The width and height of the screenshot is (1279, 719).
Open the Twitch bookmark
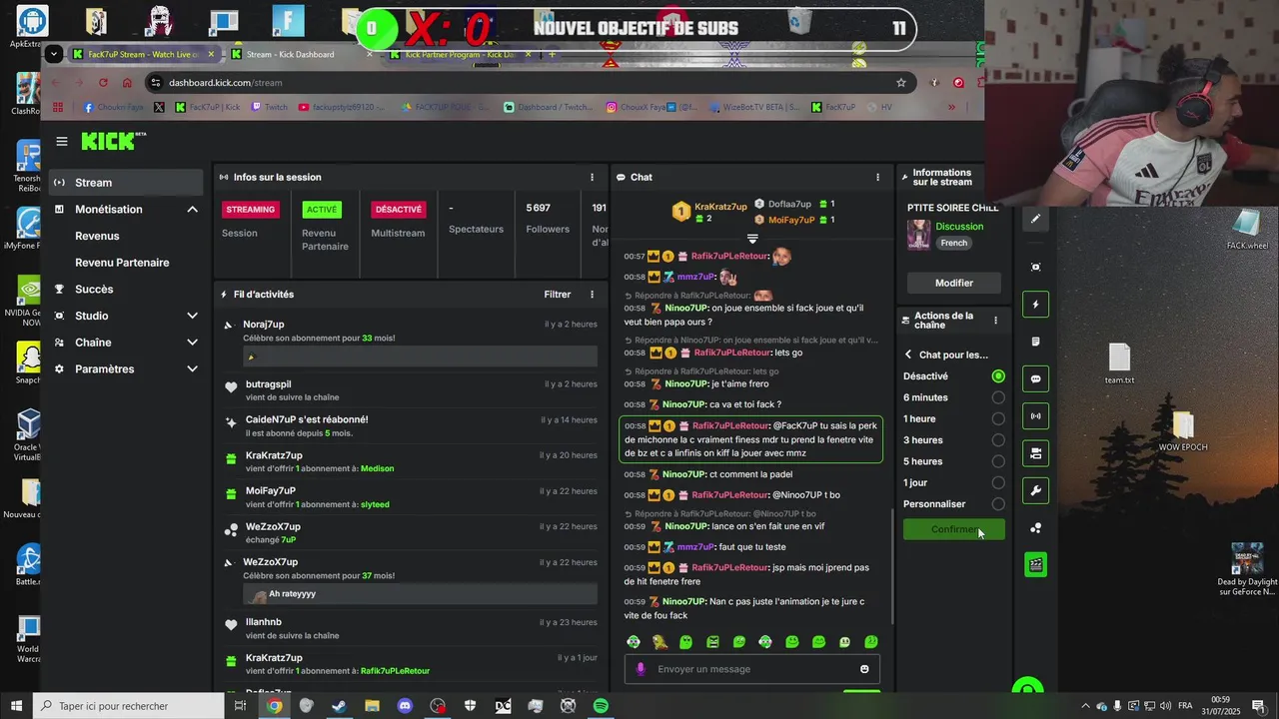pos(269,107)
